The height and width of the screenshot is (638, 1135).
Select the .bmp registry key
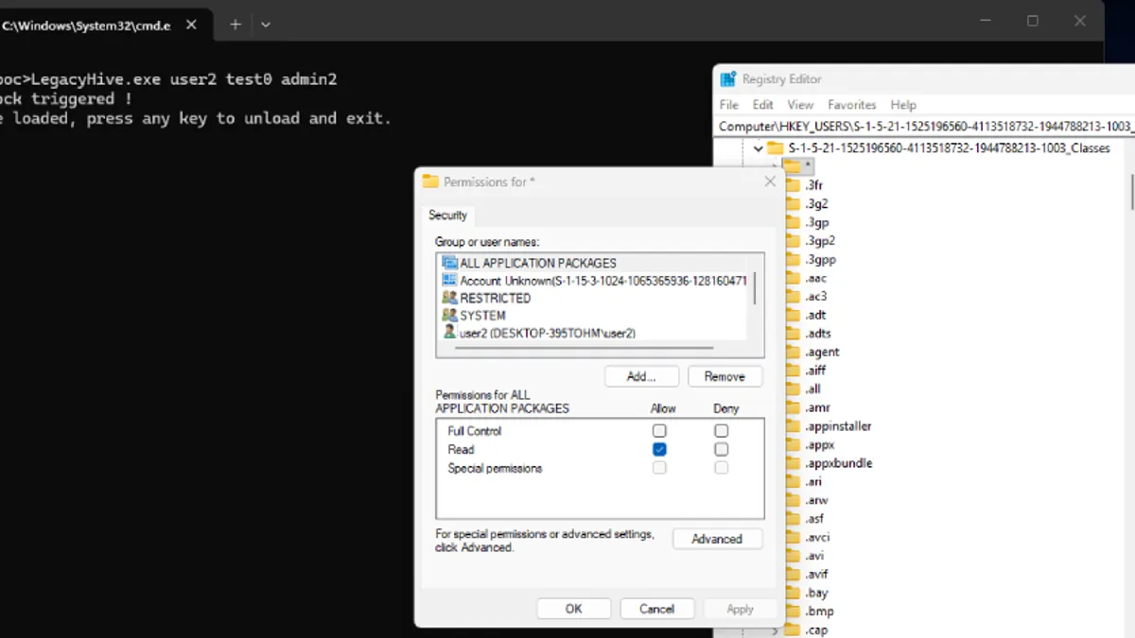coord(819,612)
